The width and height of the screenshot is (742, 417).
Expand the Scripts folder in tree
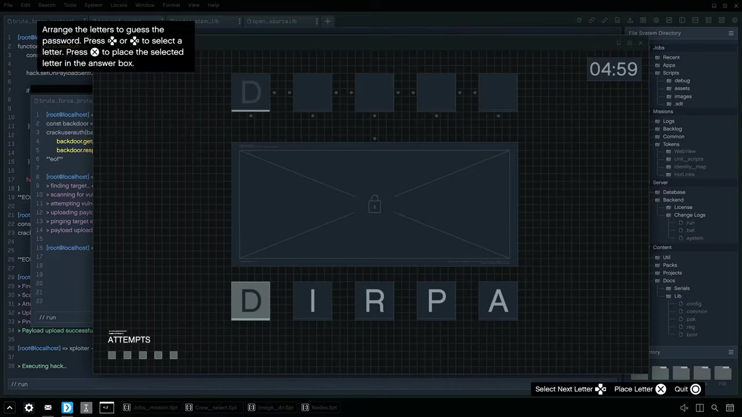click(x=671, y=73)
